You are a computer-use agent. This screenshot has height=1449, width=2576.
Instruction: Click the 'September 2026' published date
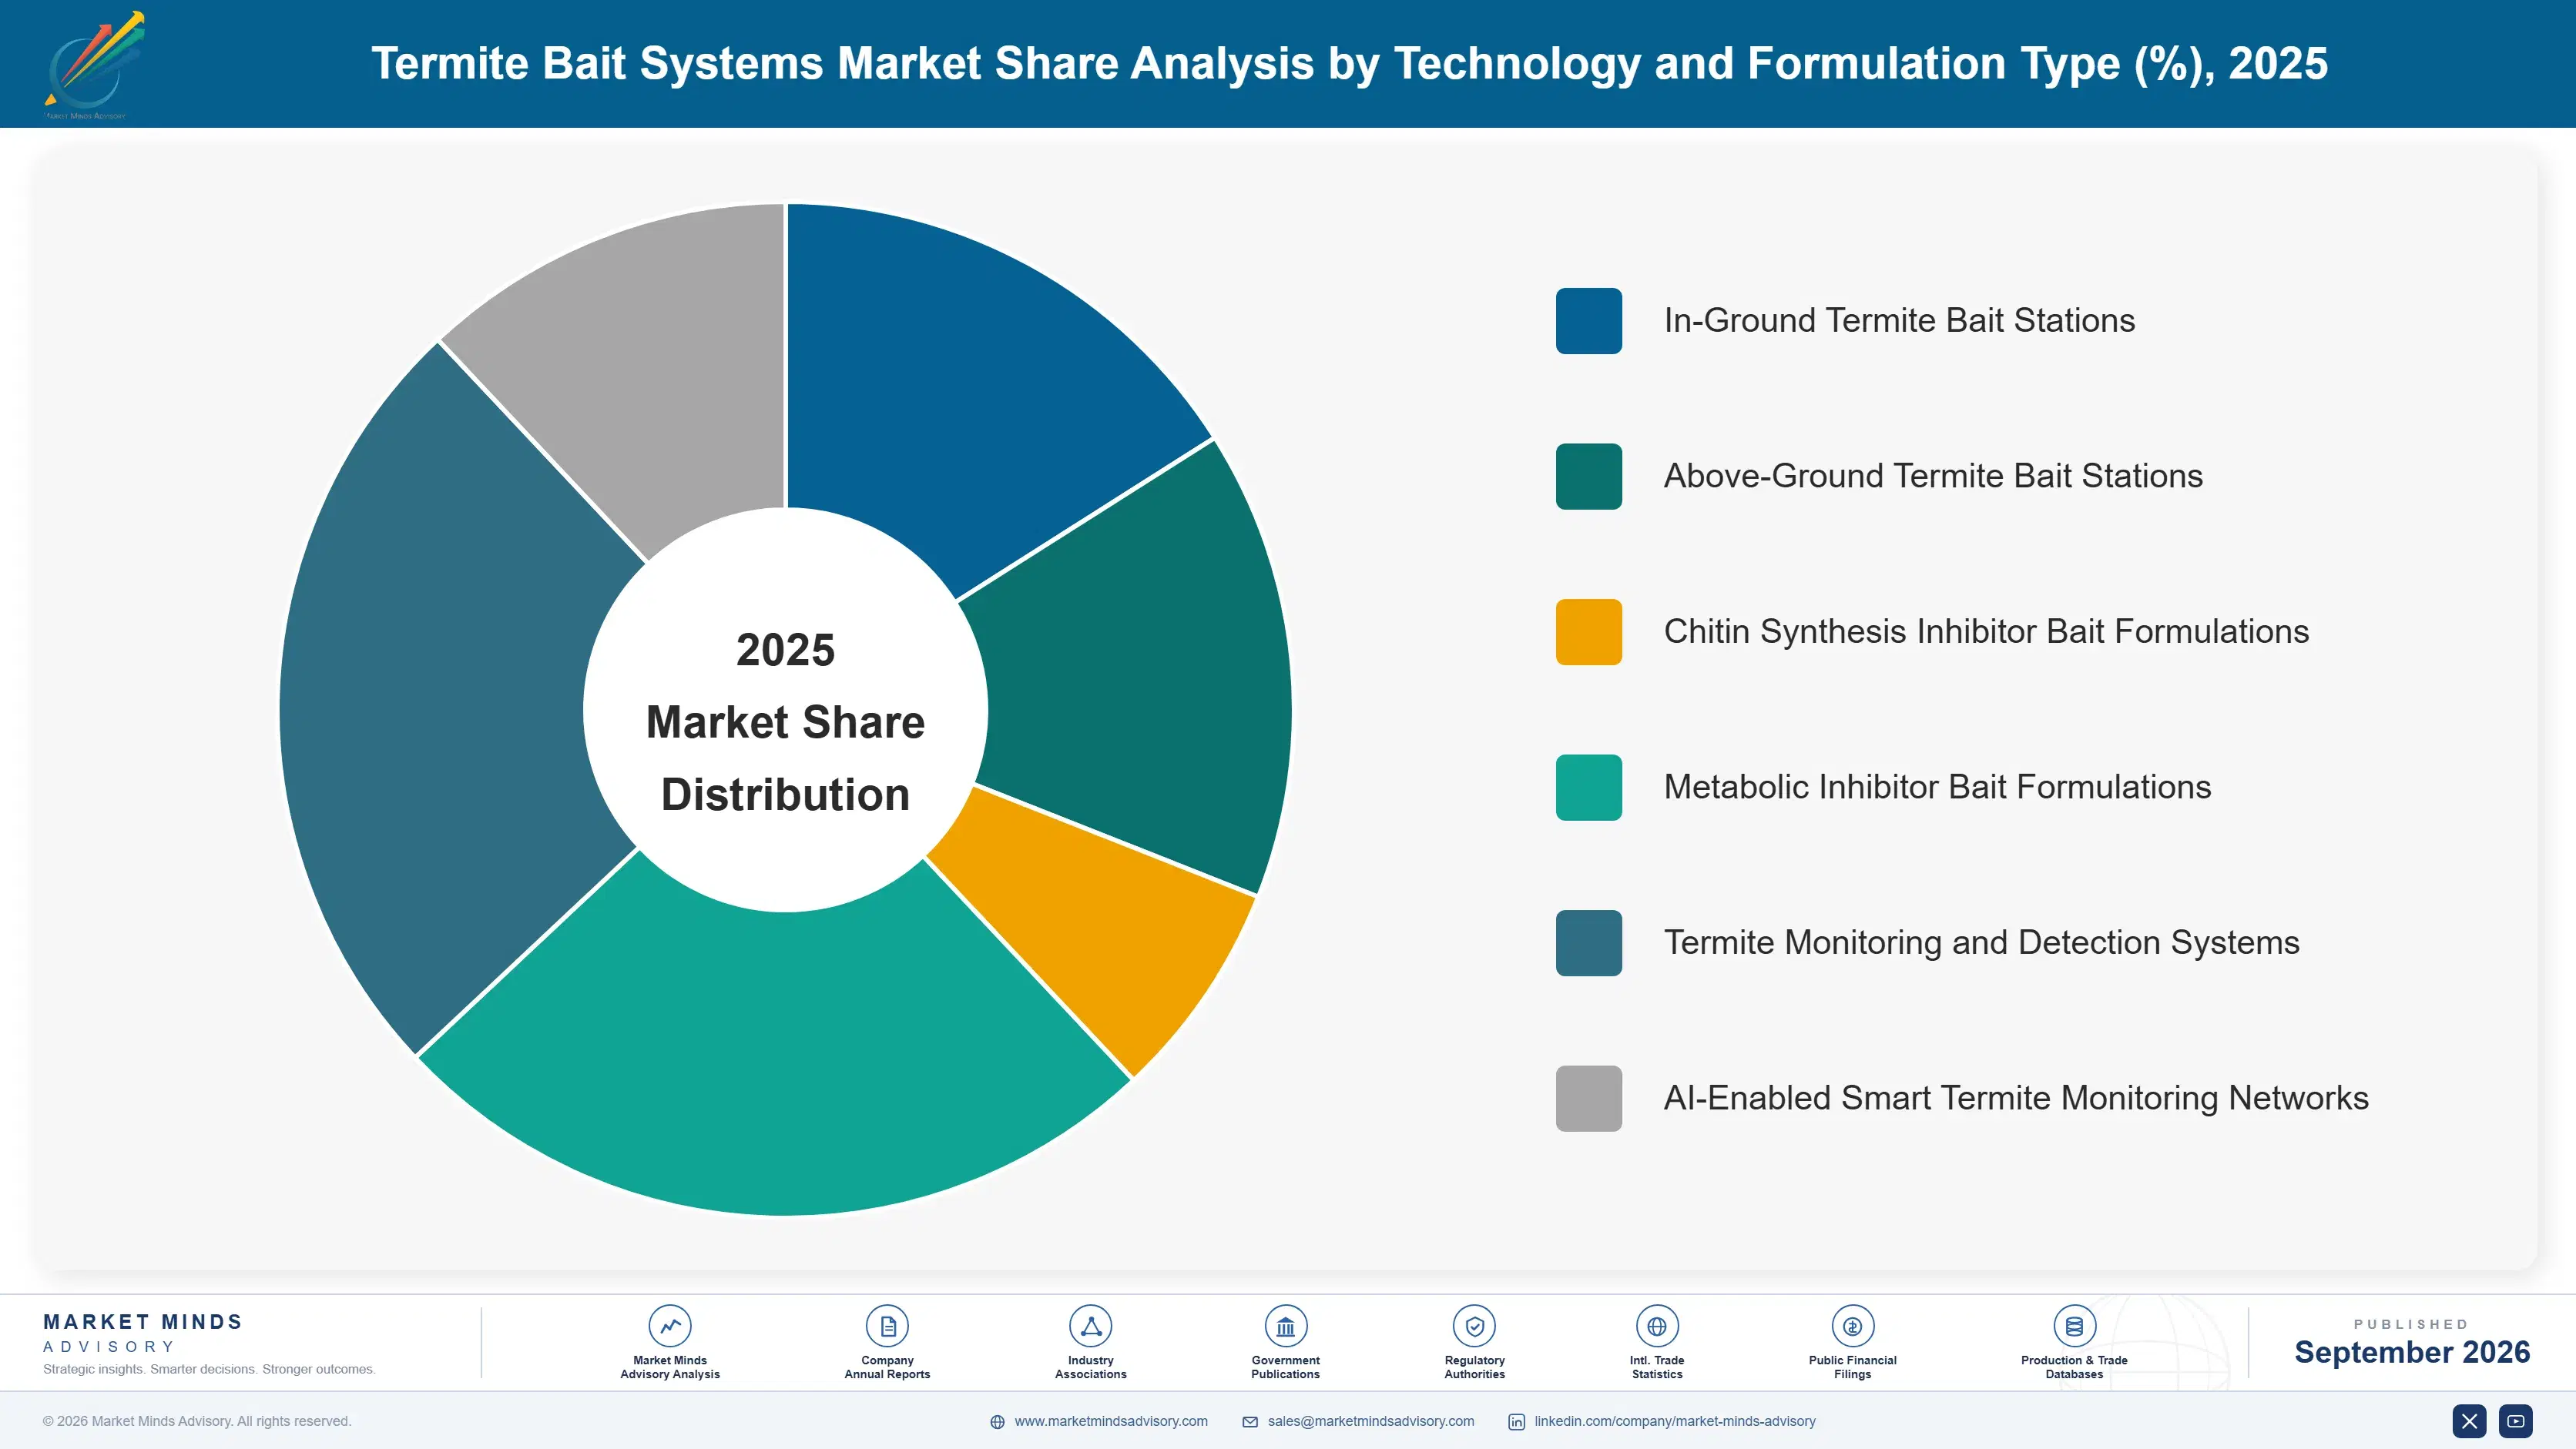tap(2411, 1352)
